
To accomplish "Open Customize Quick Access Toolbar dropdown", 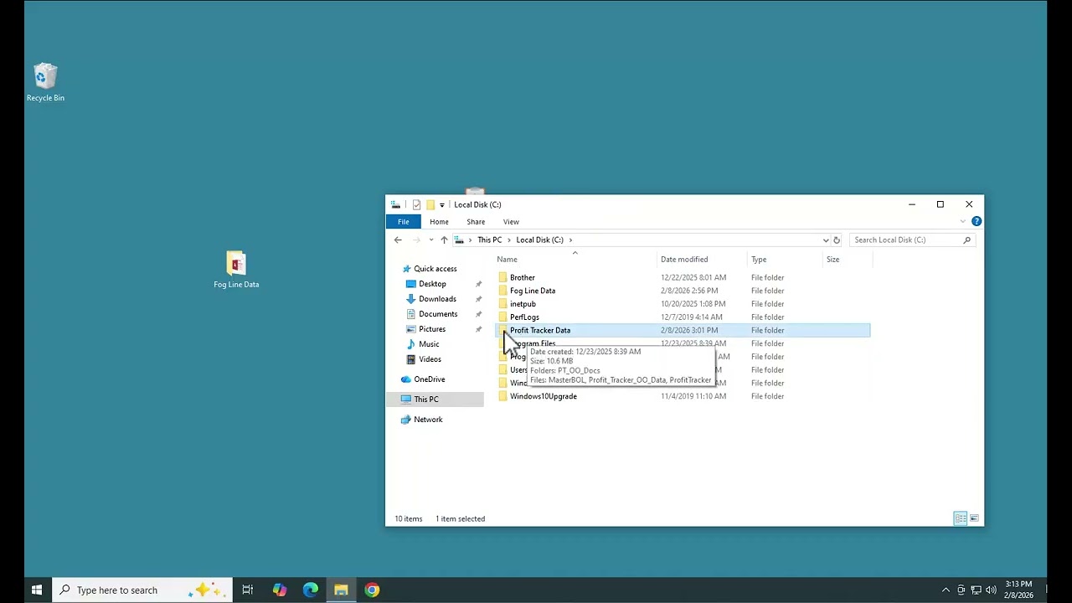I will pos(442,205).
